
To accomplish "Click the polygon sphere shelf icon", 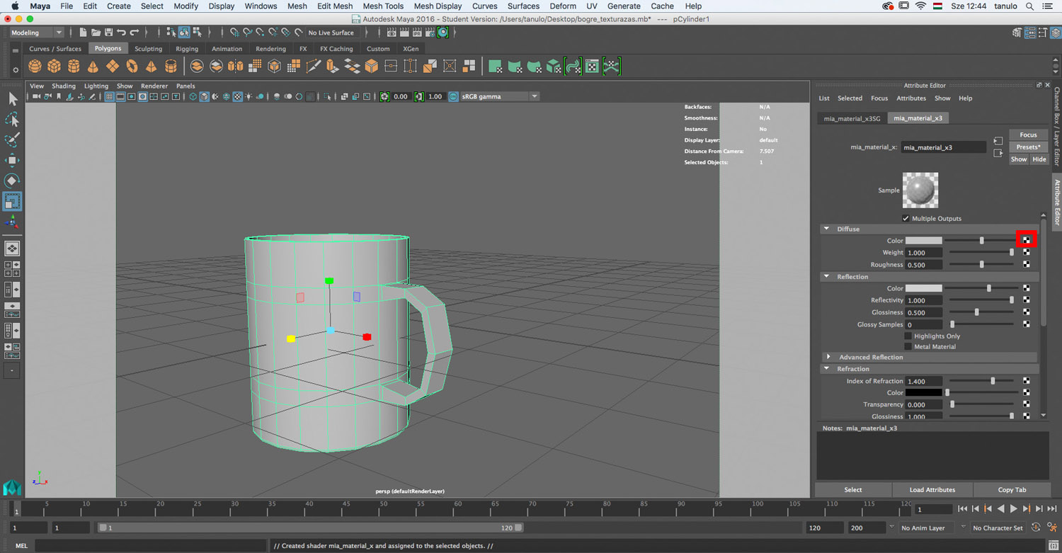I will pos(35,67).
